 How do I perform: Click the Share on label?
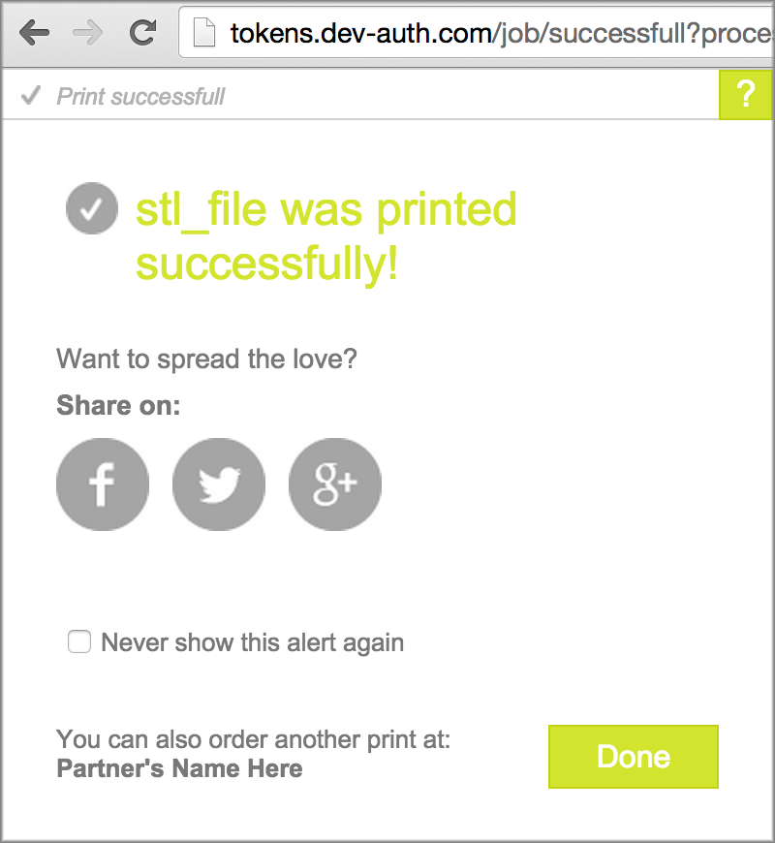click(x=118, y=405)
